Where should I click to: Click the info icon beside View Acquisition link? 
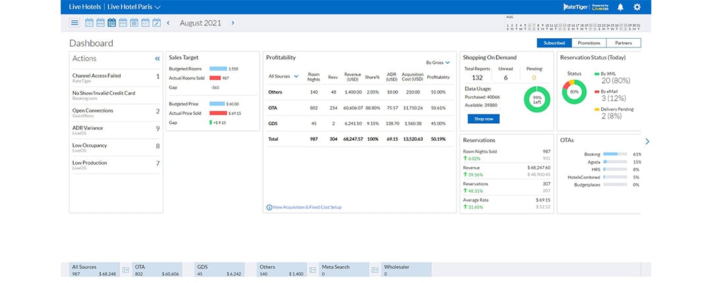(269, 207)
